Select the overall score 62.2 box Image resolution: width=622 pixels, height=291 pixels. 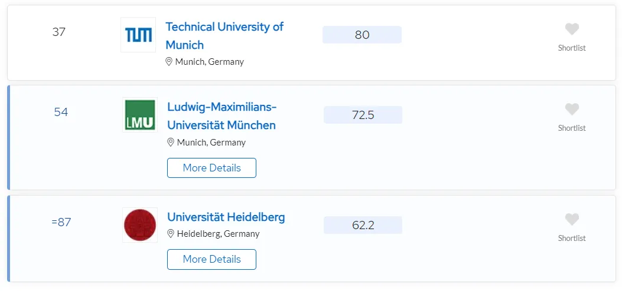click(x=363, y=225)
